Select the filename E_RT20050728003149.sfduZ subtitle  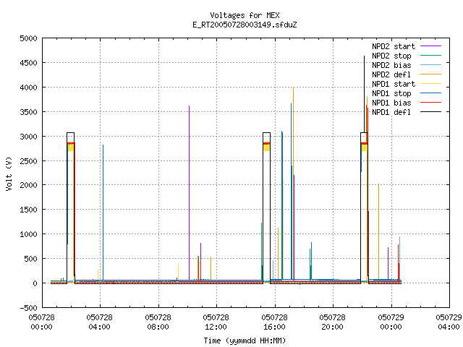coord(245,25)
